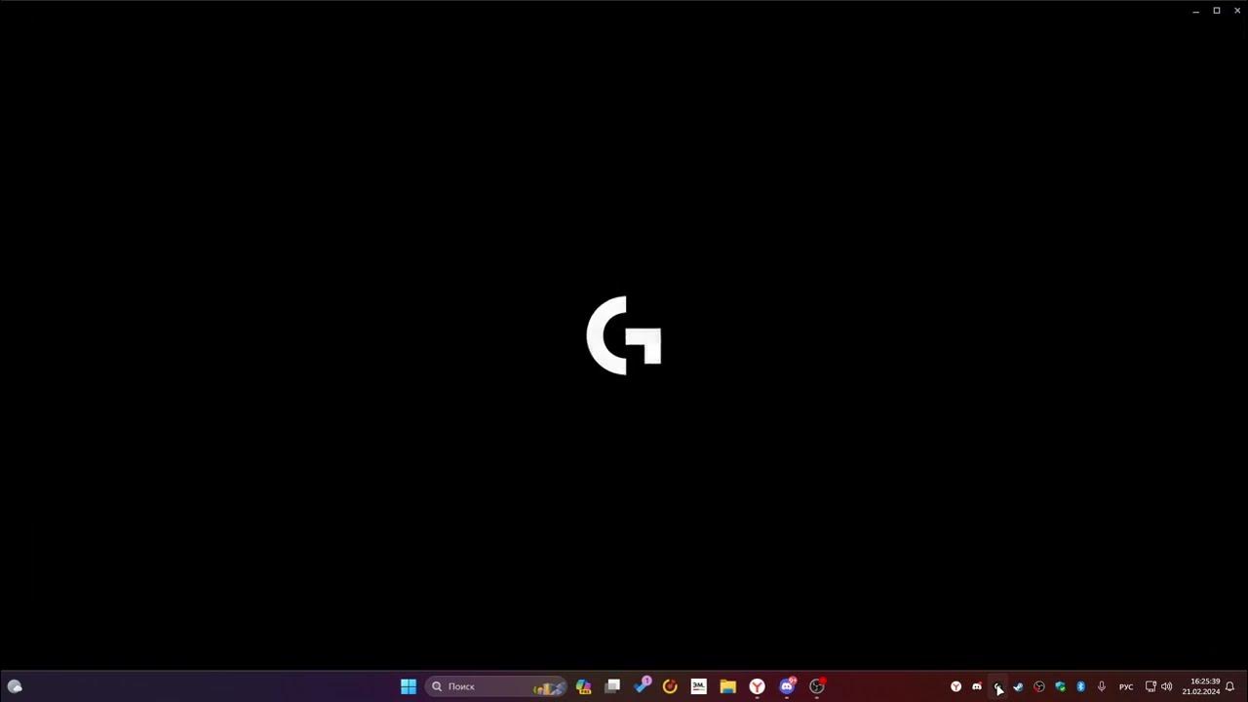Open network settings from the tray icon
This screenshot has height=702, width=1248.
coord(1150,686)
